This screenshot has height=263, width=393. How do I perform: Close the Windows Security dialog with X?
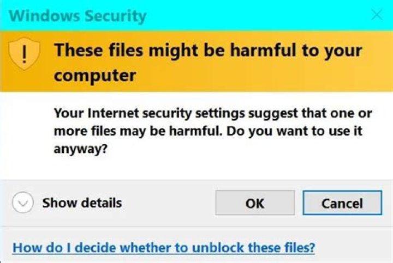(377, 15)
